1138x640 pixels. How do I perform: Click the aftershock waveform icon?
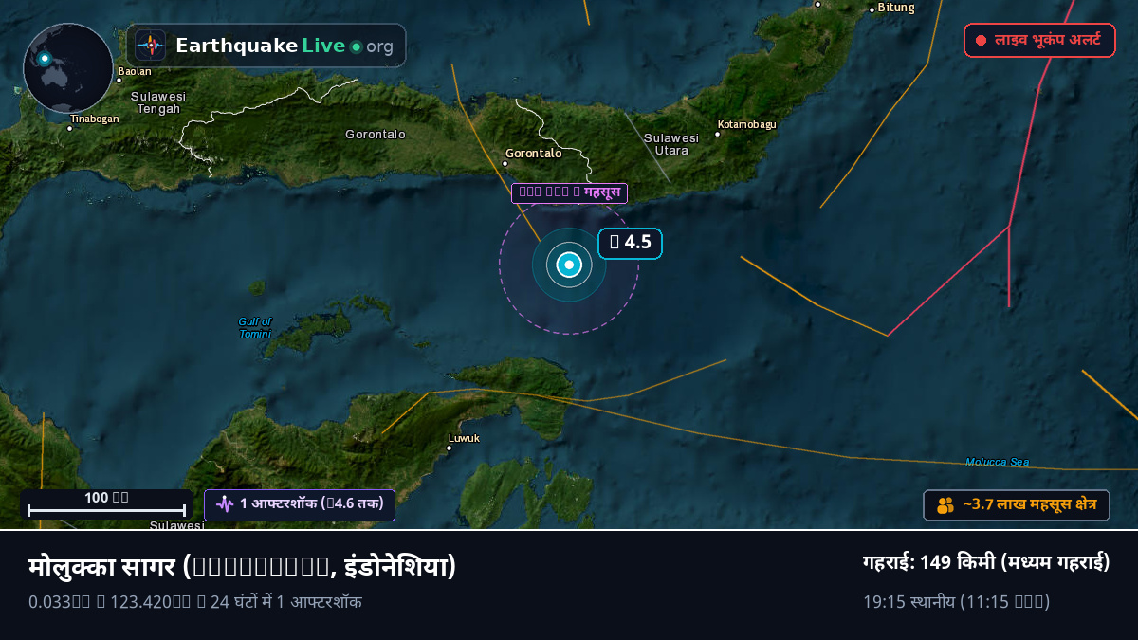point(225,504)
